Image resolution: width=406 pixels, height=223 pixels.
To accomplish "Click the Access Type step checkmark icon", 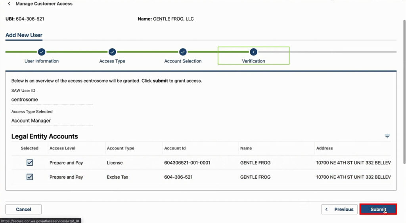I will tap(112, 52).
